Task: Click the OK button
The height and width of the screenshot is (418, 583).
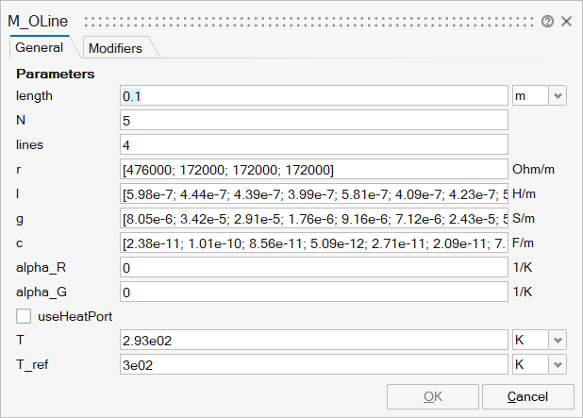Action: pos(431,396)
